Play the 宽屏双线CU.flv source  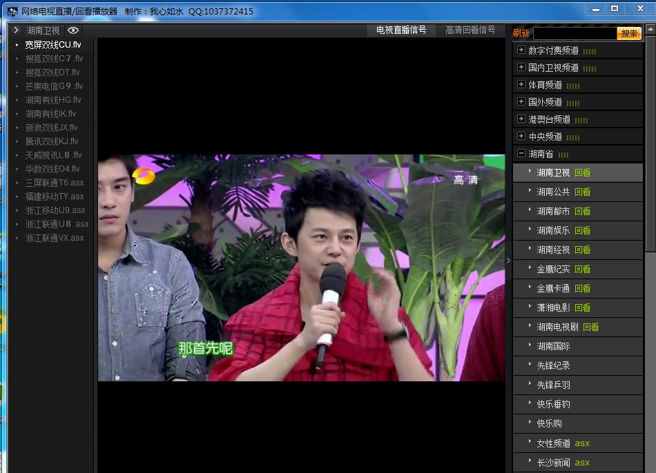52,45
